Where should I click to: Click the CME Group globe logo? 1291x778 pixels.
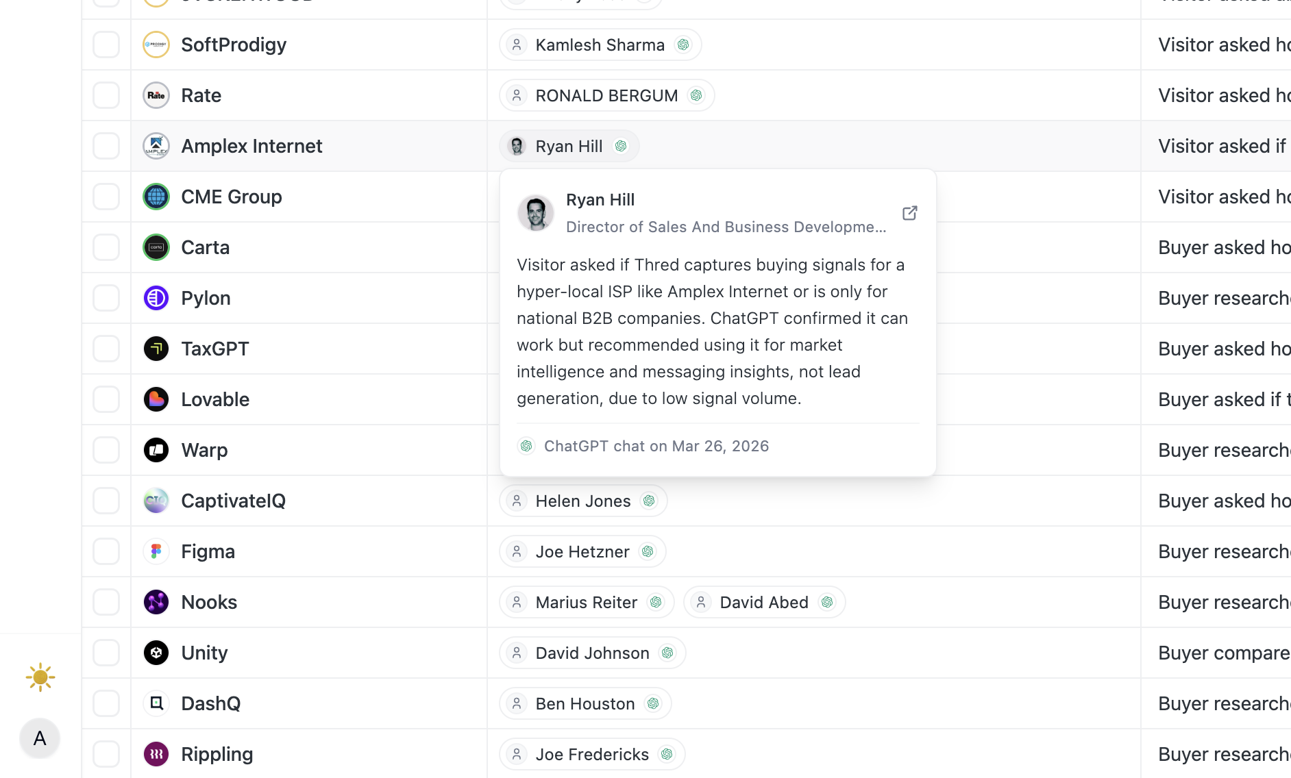point(156,197)
